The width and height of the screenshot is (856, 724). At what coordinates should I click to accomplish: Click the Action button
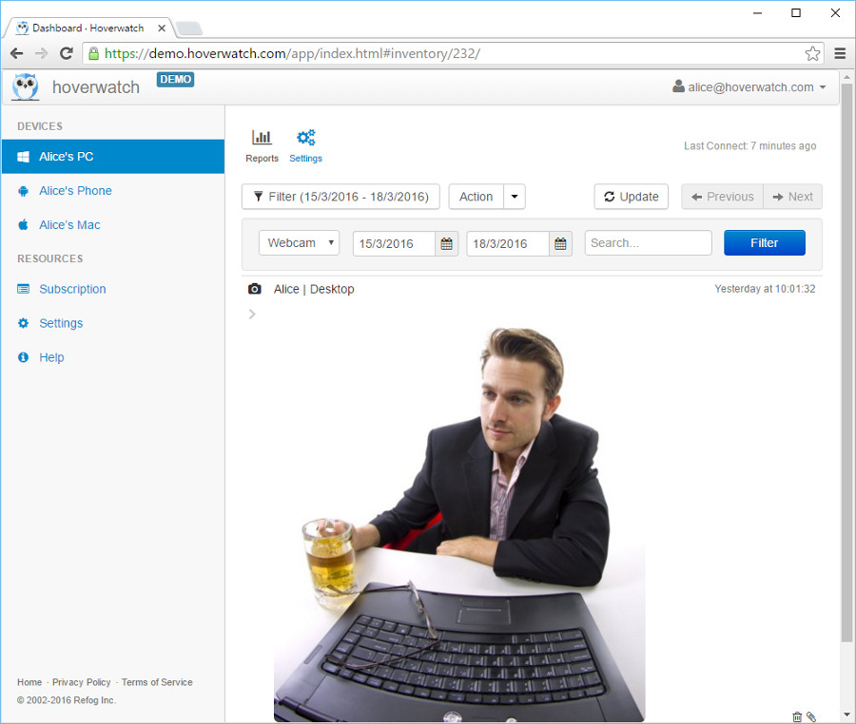pyautogui.click(x=476, y=197)
